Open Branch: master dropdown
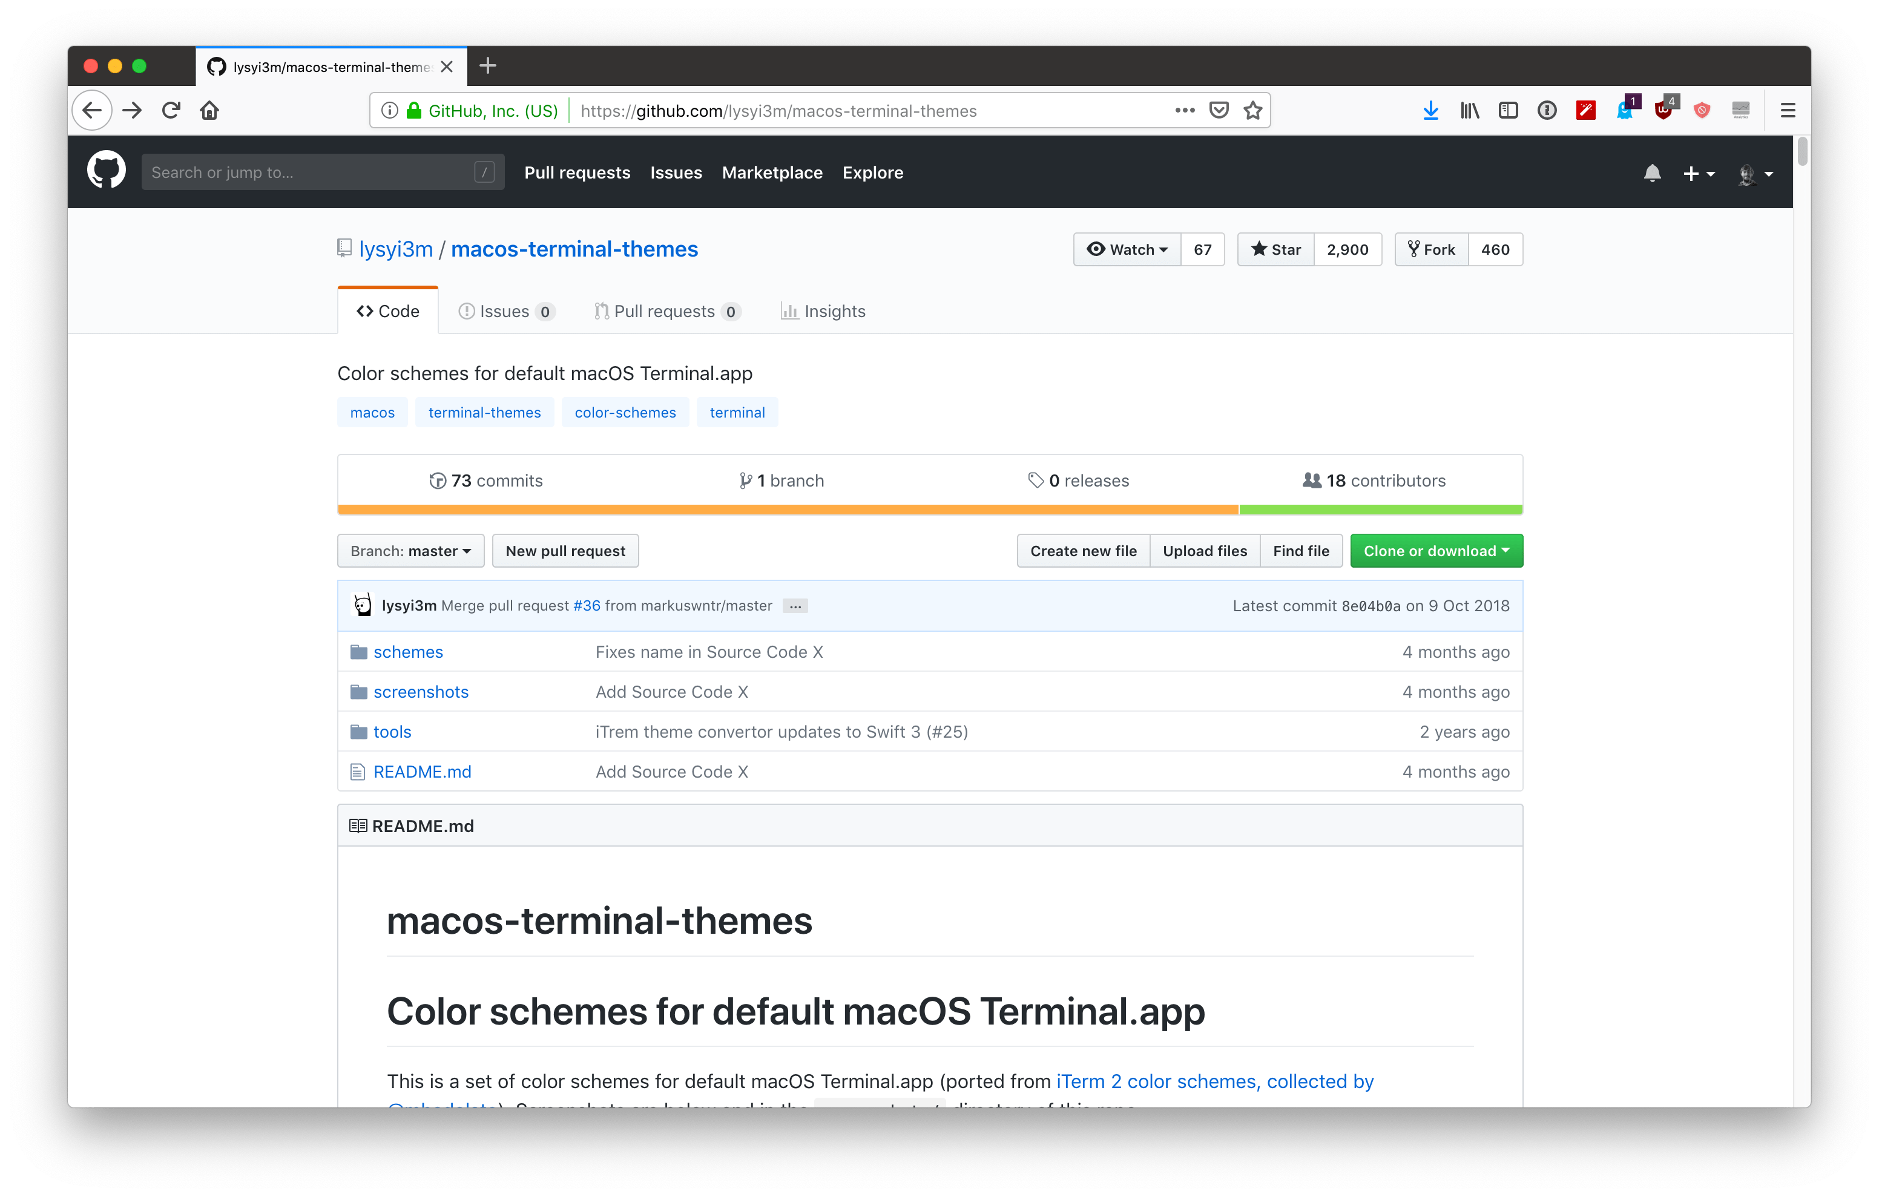This screenshot has height=1197, width=1879. pyautogui.click(x=410, y=551)
